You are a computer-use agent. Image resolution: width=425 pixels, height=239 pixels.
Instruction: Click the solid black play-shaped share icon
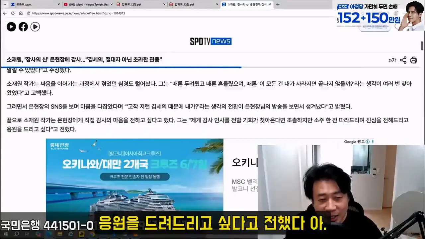click(x=11, y=27)
